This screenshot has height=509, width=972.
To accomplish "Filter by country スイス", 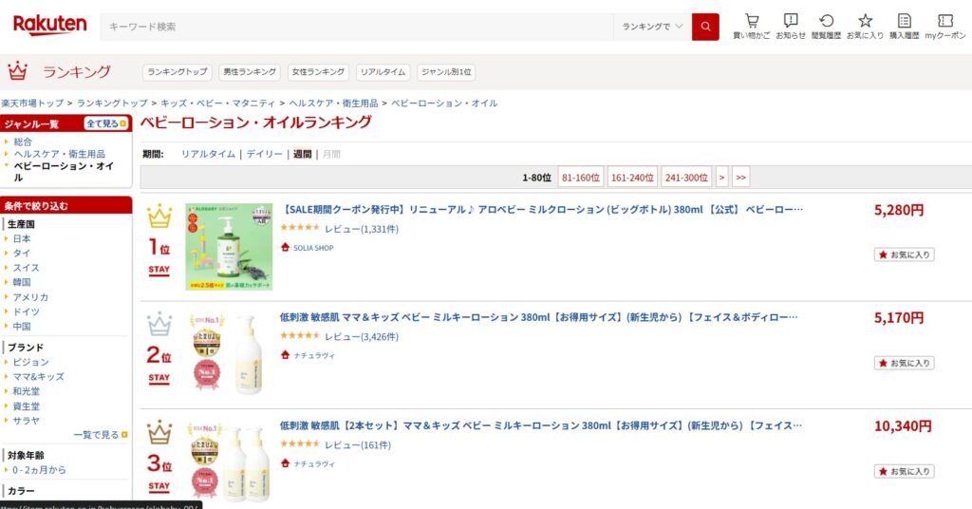I will 26,268.
